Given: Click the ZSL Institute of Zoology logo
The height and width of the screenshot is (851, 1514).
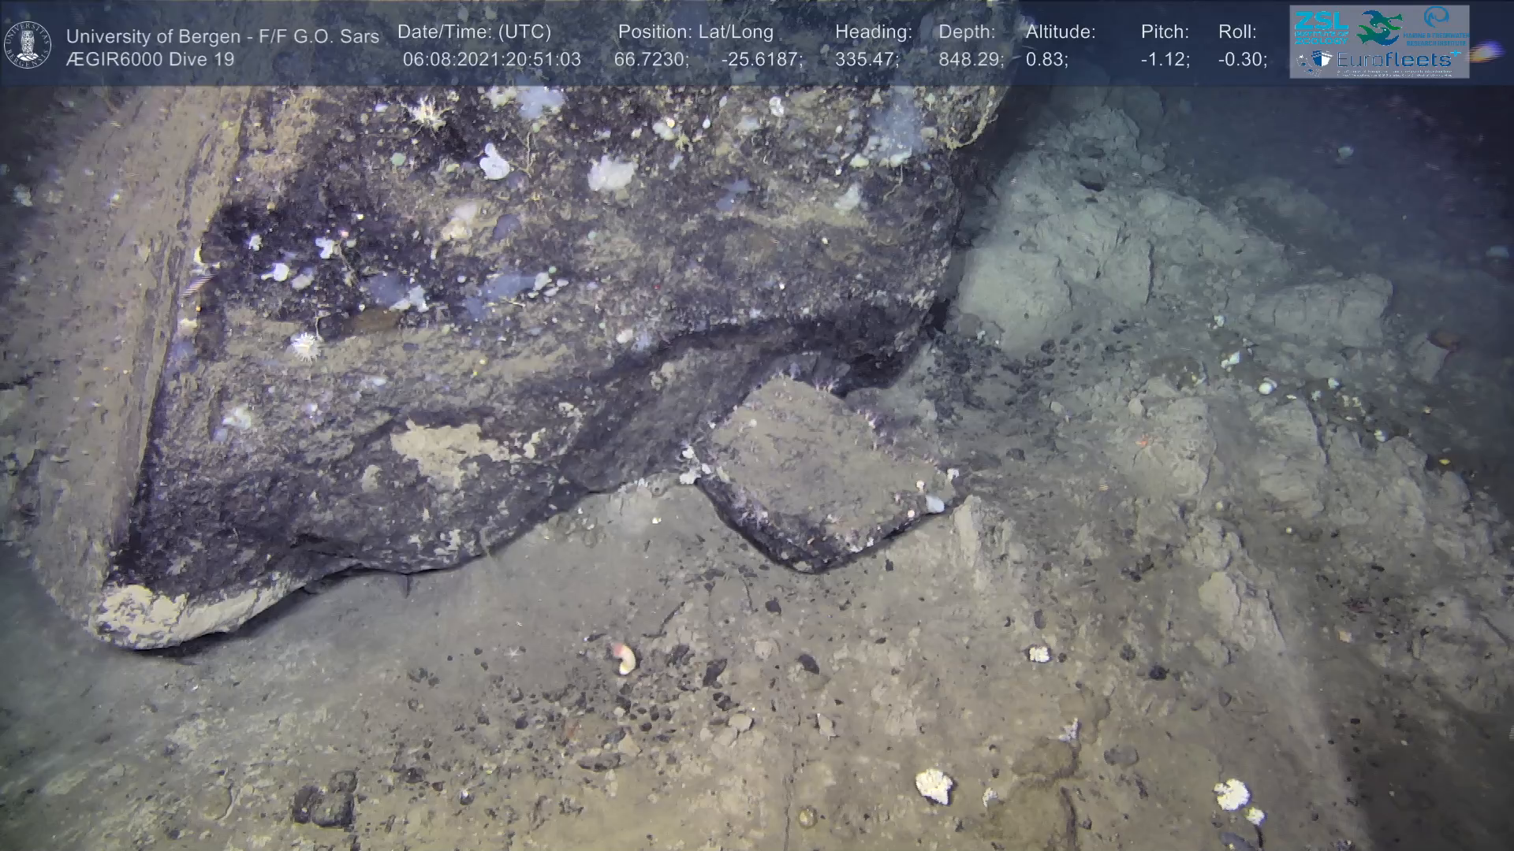Looking at the screenshot, I should click(x=1321, y=26).
